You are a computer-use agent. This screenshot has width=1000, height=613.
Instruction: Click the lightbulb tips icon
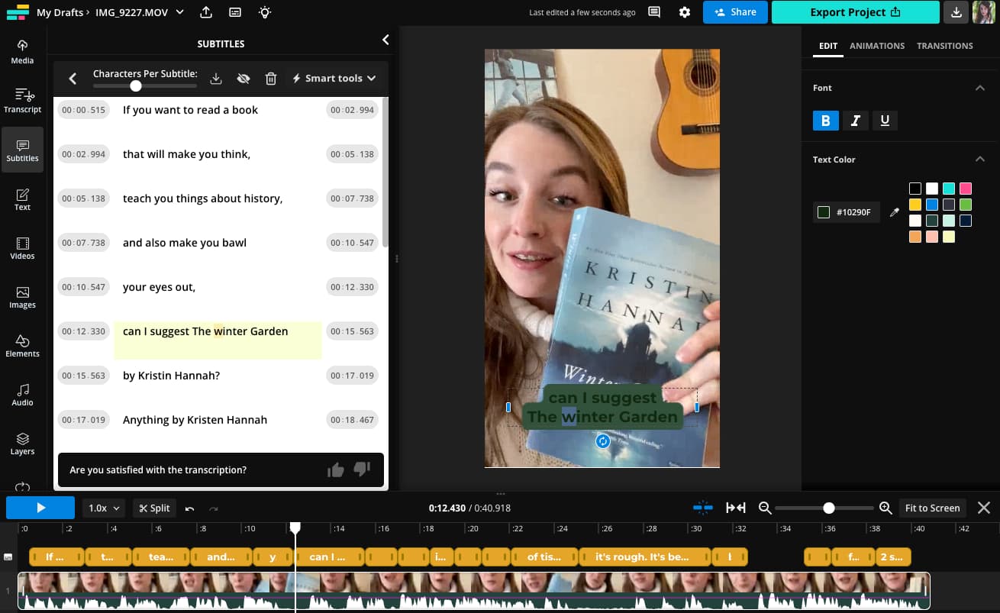(265, 12)
